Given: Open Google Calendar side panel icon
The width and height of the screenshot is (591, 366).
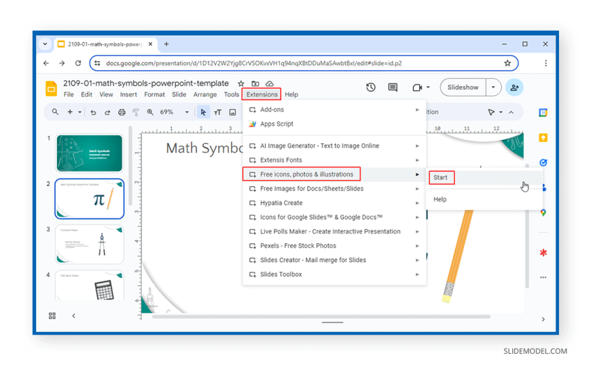Looking at the screenshot, I should [x=543, y=113].
